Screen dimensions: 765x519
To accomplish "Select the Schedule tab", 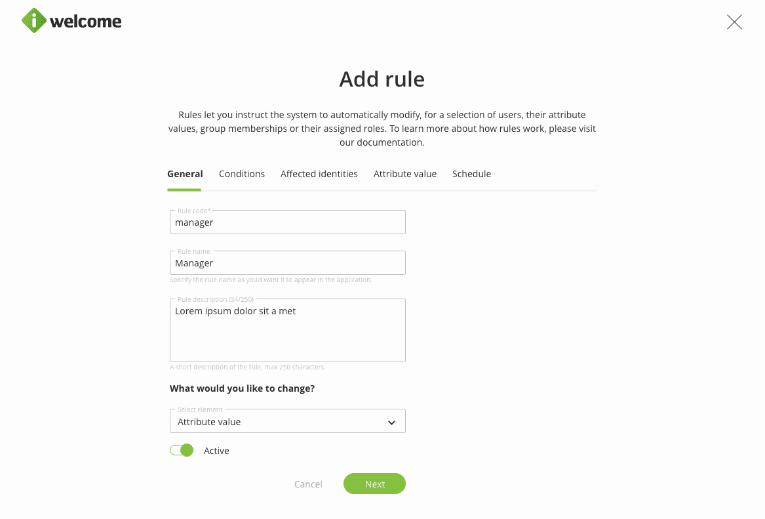I will pyautogui.click(x=471, y=174).
